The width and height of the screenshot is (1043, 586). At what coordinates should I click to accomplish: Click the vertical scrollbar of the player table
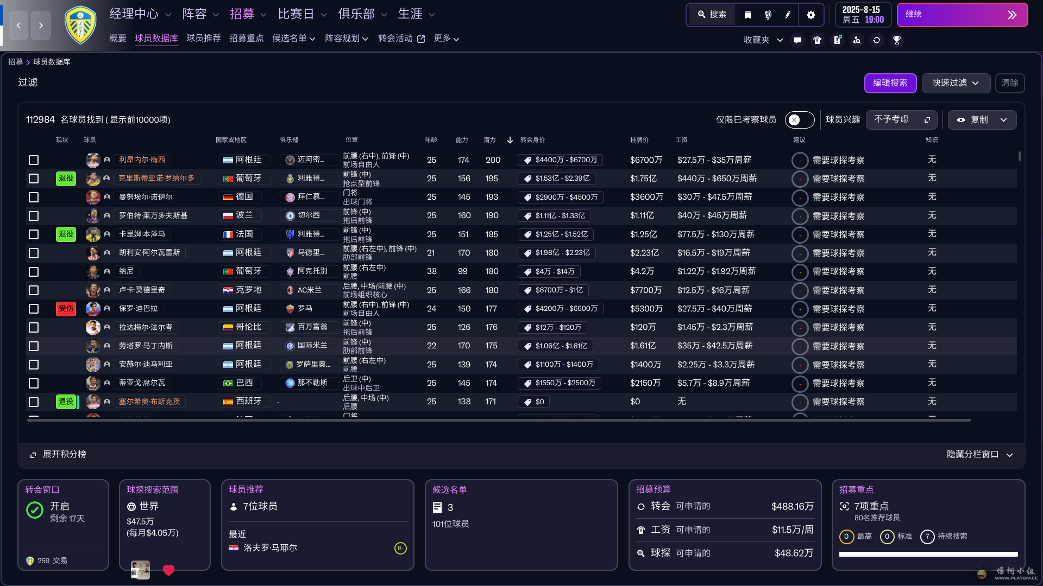point(1020,156)
